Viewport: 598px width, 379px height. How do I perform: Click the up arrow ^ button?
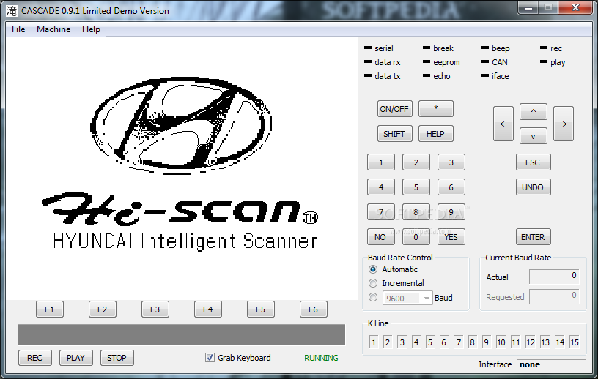534,111
